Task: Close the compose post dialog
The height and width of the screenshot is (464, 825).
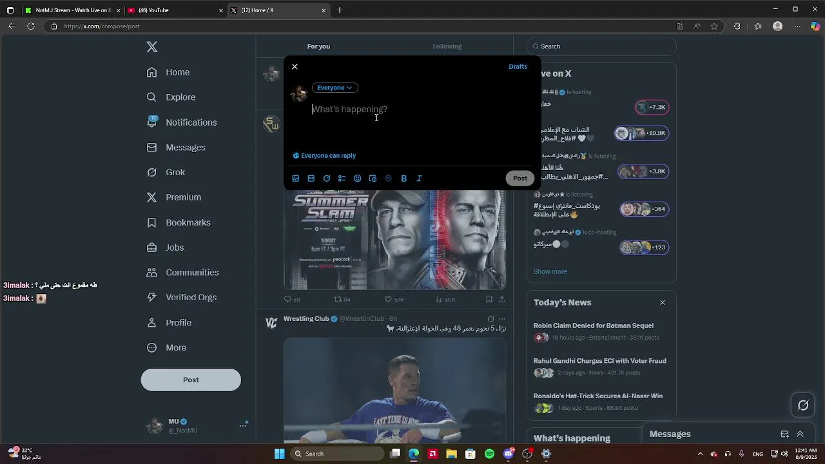Action: click(x=295, y=66)
